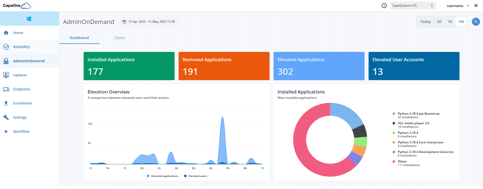This screenshot has width=483, height=189.
Task: Click the '20.' x-axis date label
Action: (142, 168)
